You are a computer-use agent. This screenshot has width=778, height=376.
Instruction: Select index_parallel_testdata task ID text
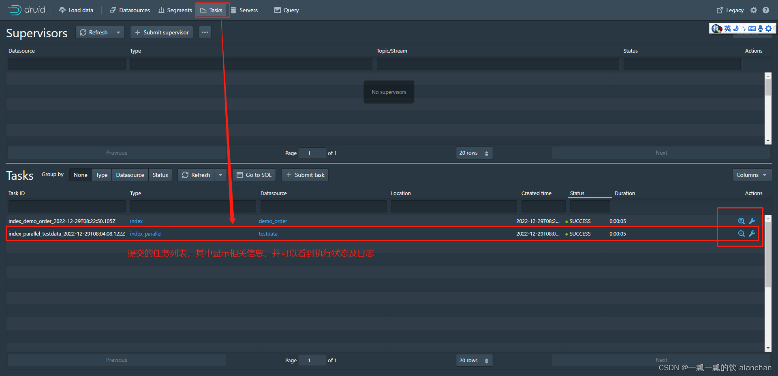pyautogui.click(x=66, y=234)
